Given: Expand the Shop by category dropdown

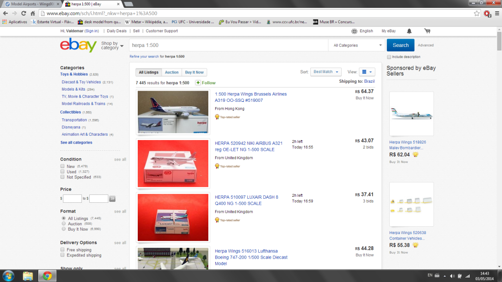Looking at the screenshot, I should (x=112, y=46).
